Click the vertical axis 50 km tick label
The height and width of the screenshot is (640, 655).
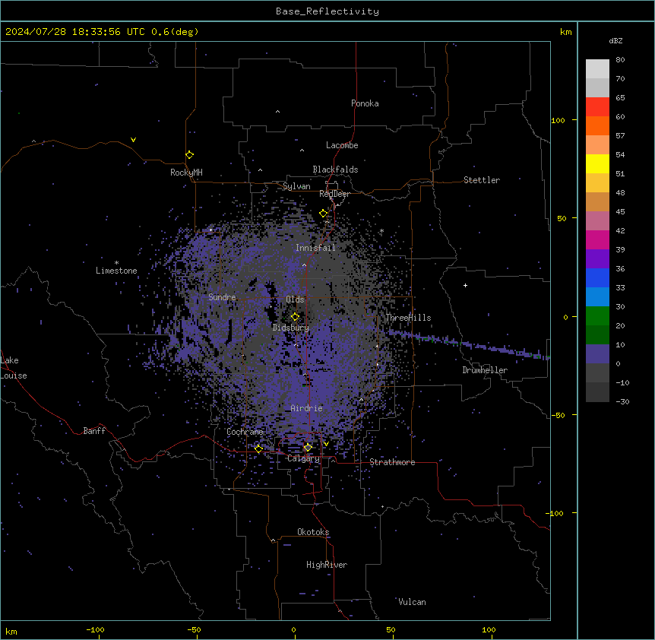click(562, 218)
